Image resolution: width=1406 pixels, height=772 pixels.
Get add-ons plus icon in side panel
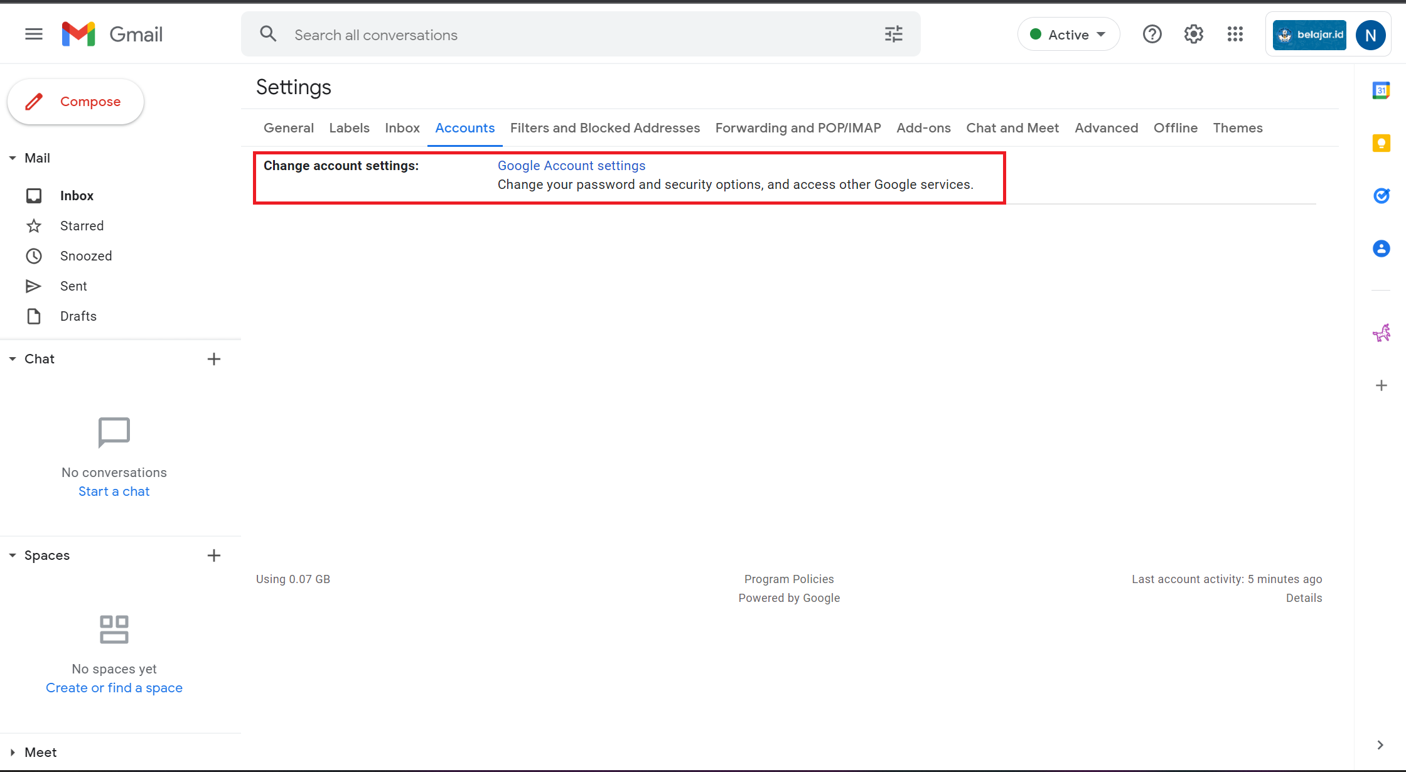(1381, 385)
